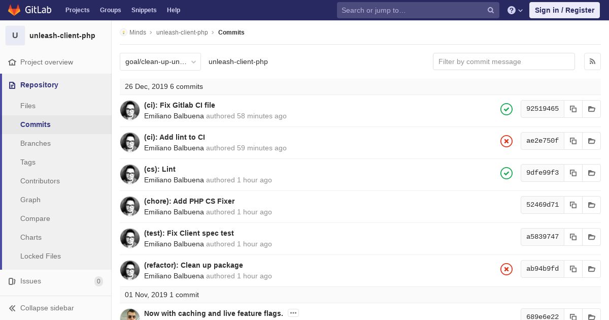Viewport: 609px width, 320px height.
Task: Click Emiliano Balbuena on (cs): Lint row
Action: tap(174, 180)
